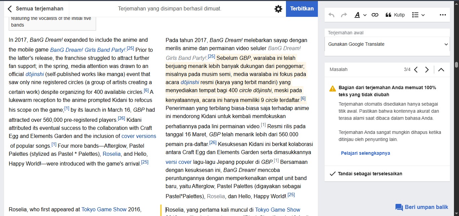Screen dimensions: 459x216
Task: Click the warning triangle icon
Action: click(333, 88)
